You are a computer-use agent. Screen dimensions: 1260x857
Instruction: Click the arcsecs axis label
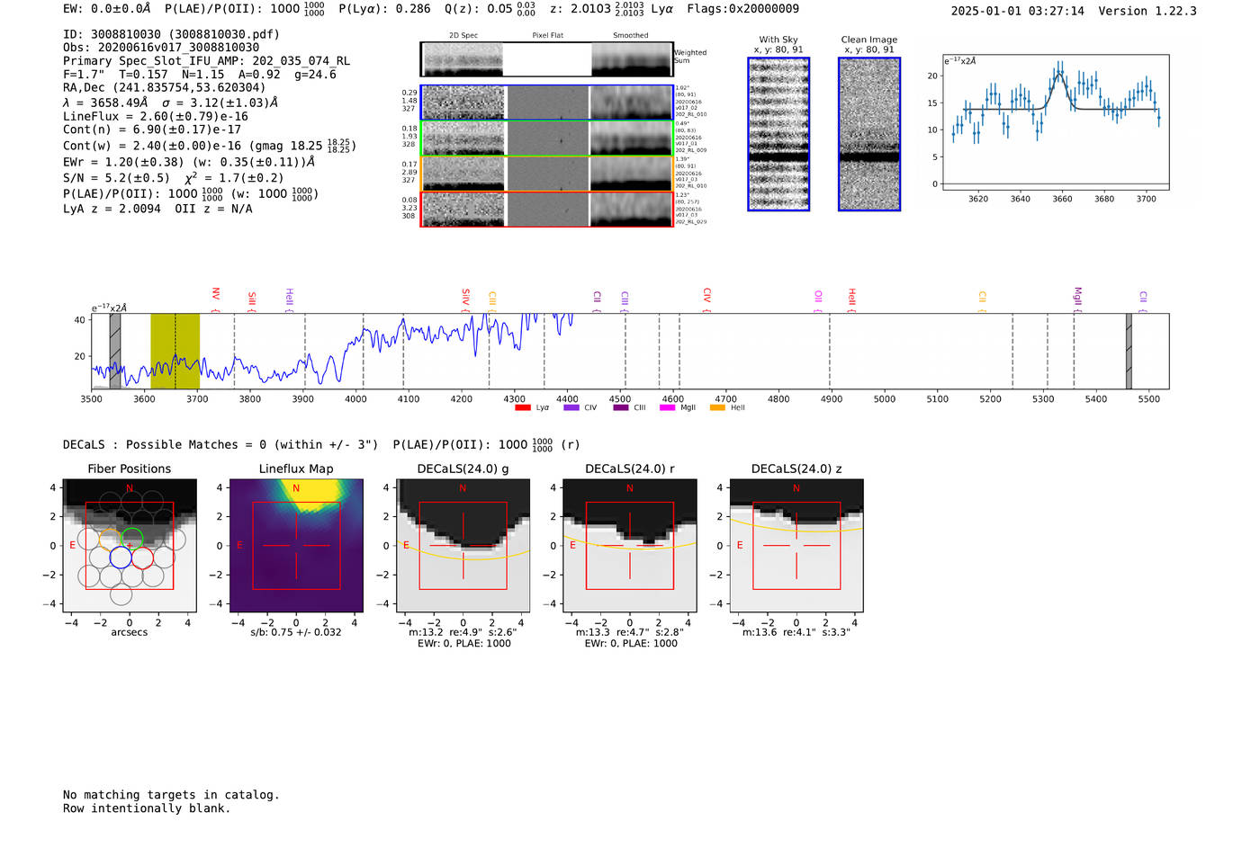[x=130, y=632]
